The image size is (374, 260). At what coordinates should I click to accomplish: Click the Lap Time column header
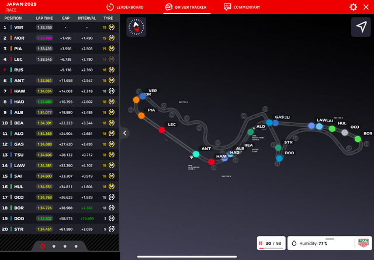(x=44, y=18)
